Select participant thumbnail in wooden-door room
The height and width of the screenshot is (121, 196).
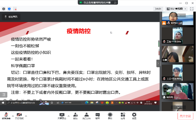(x=178, y=54)
